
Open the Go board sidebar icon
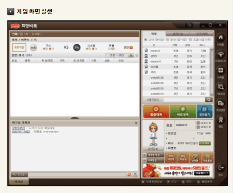point(221,70)
